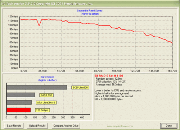The height and width of the screenshot is (130, 180).
Task: Close the dialog with Done
Action: (169, 126)
